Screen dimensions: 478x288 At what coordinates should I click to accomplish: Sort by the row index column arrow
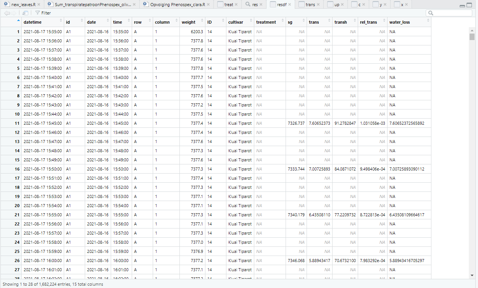[x=19, y=21]
